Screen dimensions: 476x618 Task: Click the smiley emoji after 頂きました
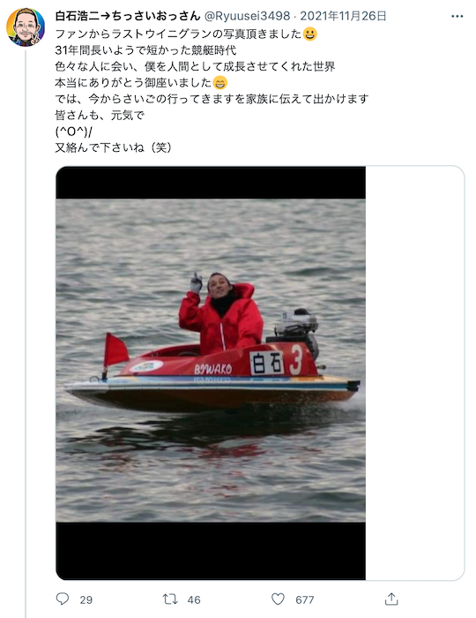click(x=310, y=34)
